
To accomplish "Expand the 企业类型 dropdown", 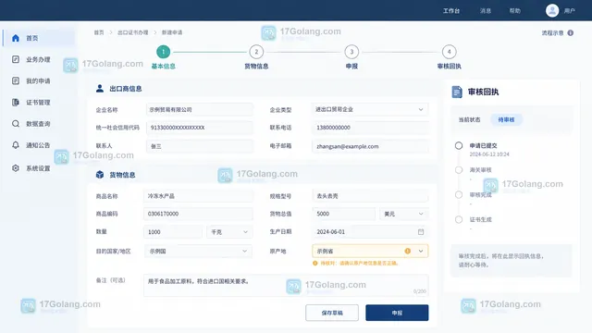I will coord(370,109).
